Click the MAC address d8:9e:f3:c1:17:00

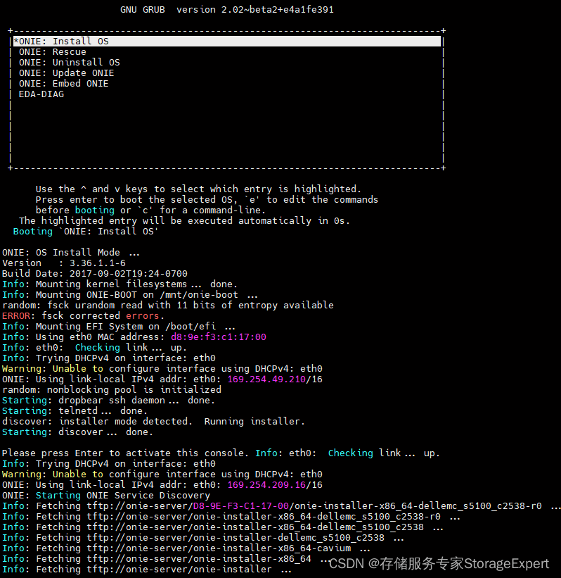pos(219,337)
